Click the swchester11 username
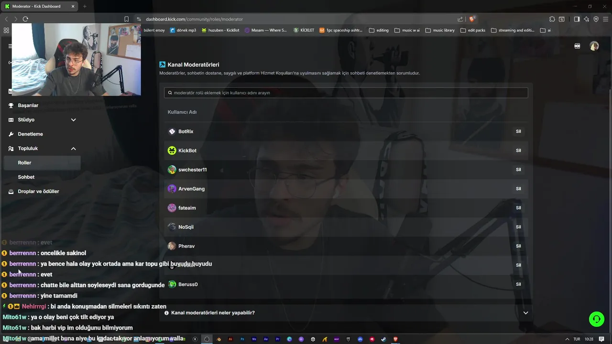Image resolution: width=612 pixels, height=344 pixels. pos(192,170)
